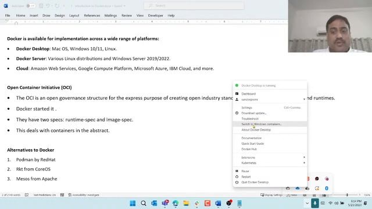Open File Explorer from the taskbar
The height and width of the screenshot is (209, 372).
coord(186,203)
